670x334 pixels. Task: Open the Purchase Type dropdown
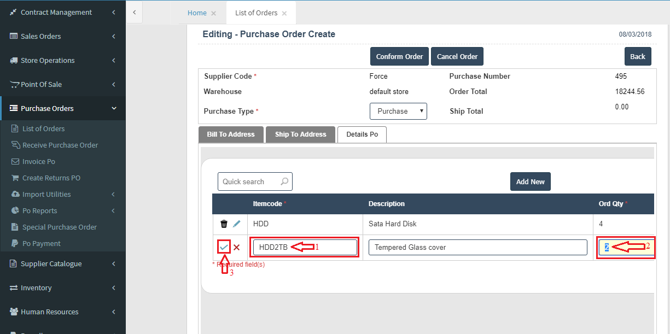(398, 111)
